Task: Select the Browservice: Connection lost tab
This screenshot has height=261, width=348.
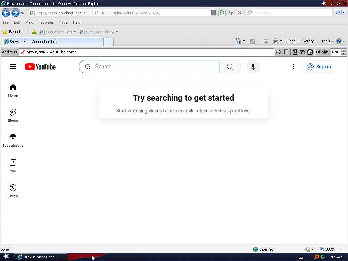Action: [53, 42]
